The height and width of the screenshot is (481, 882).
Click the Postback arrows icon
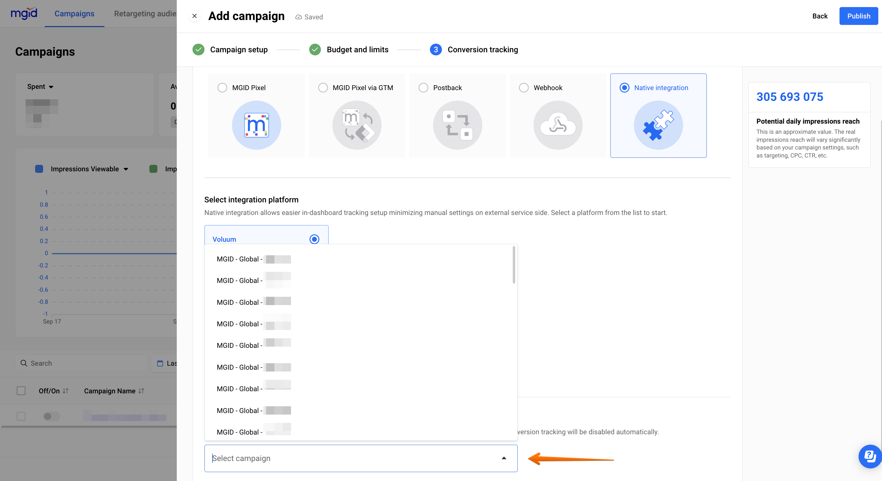point(457,125)
